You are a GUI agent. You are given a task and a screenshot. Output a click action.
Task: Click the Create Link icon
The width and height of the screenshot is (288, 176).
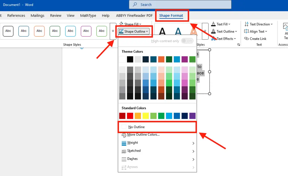pyautogui.click(x=255, y=38)
